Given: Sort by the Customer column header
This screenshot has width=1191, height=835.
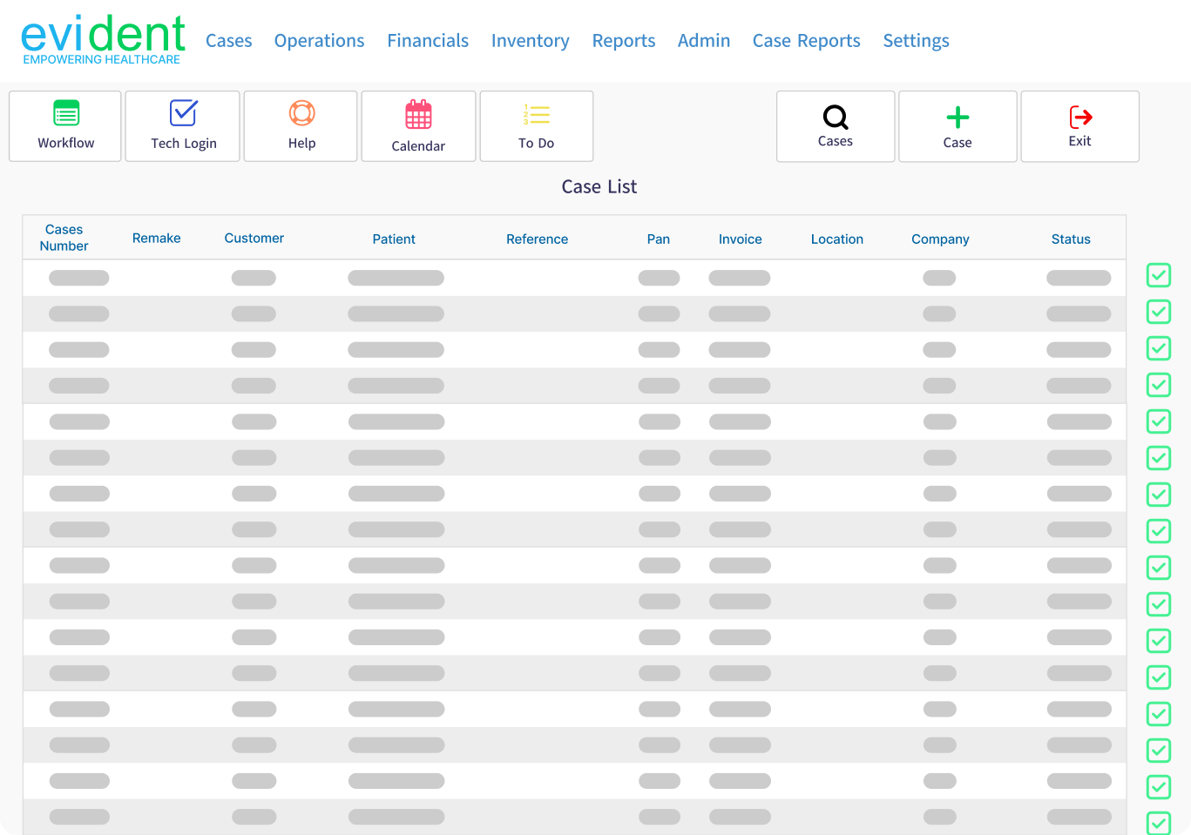Looking at the screenshot, I should (254, 238).
